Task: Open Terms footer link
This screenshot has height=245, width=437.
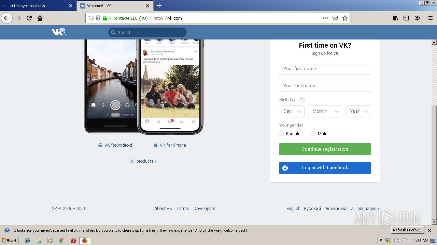Action: pos(183,209)
